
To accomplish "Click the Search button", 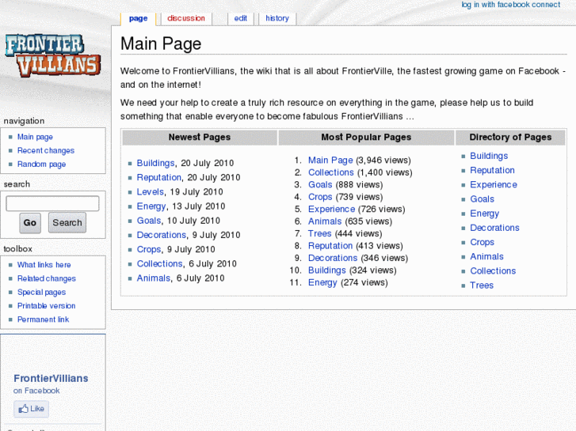I will 67,223.
